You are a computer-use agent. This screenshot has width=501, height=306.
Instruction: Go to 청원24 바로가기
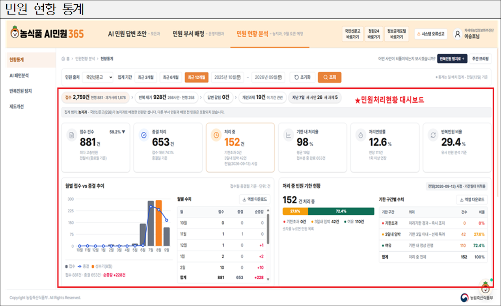(373, 34)
